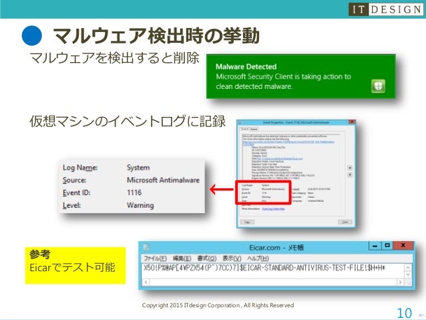Click the text 仮想マシンのイベントログに記録

[128, 121]
